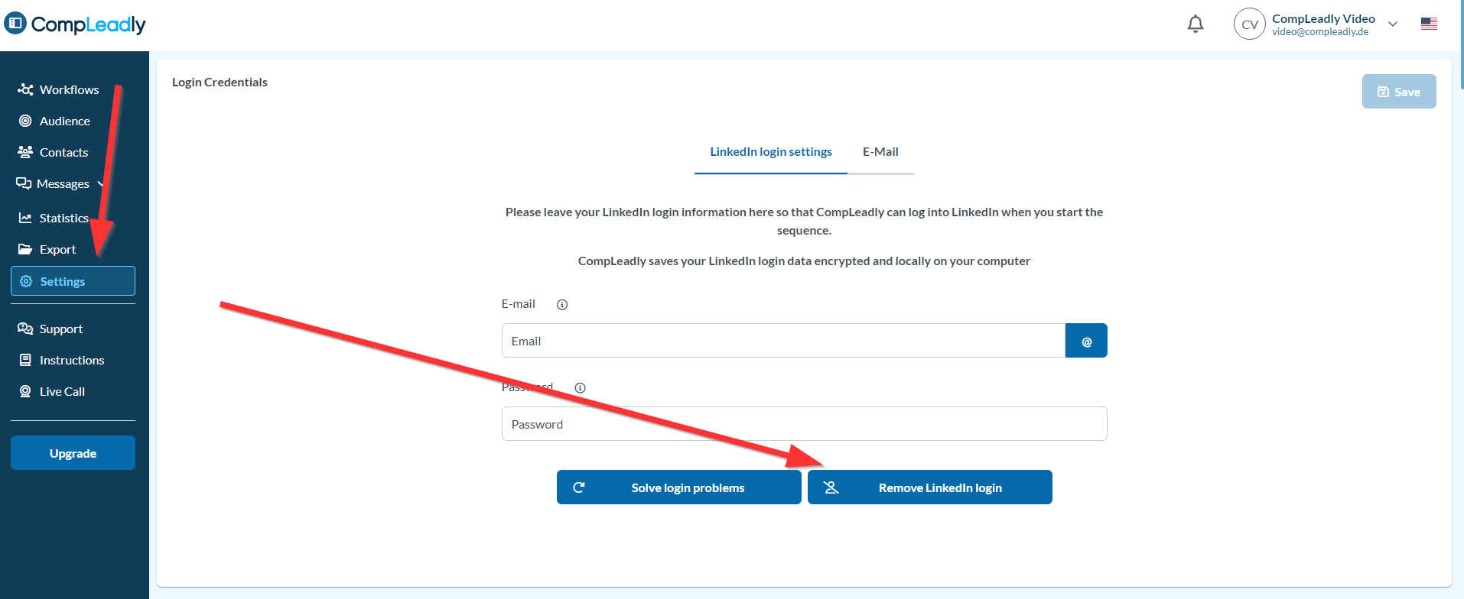
Task: Open Instructions in the sidebar
Action: [61, 360]
